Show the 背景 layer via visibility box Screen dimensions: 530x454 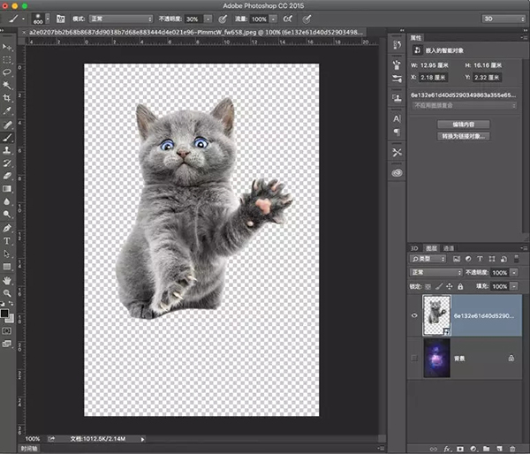pos(413,357)
